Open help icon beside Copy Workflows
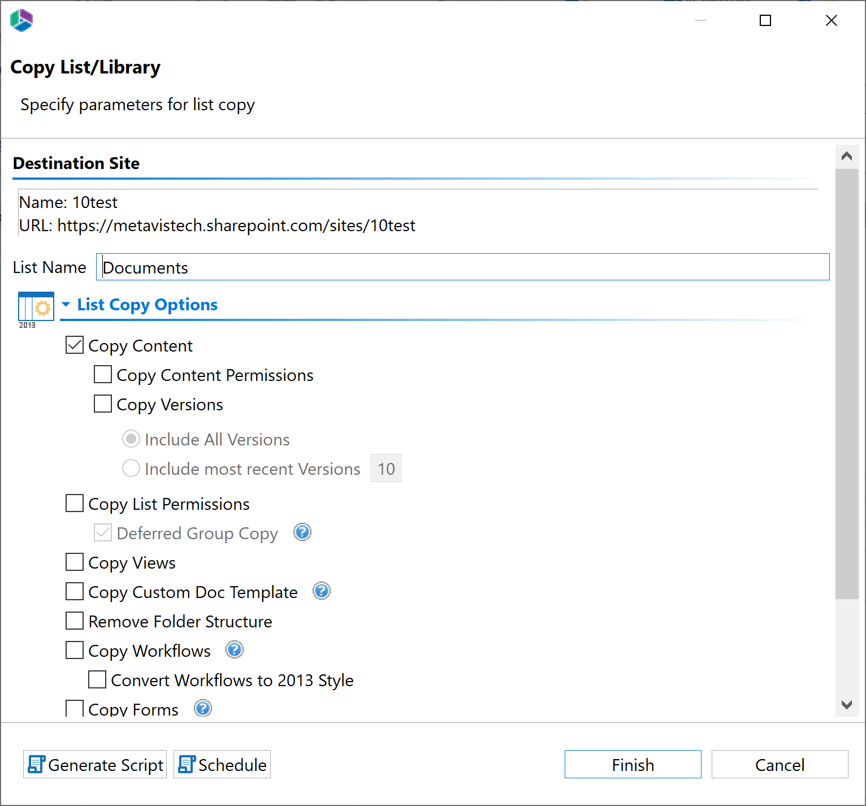 coord(235,650)
